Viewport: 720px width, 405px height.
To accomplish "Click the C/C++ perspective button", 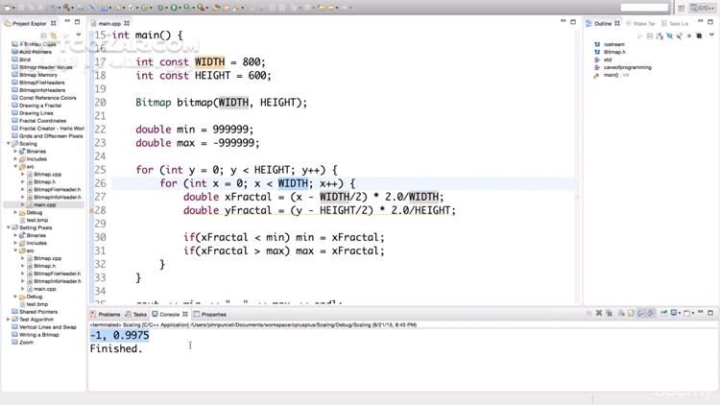I will [x=702, y=8].
